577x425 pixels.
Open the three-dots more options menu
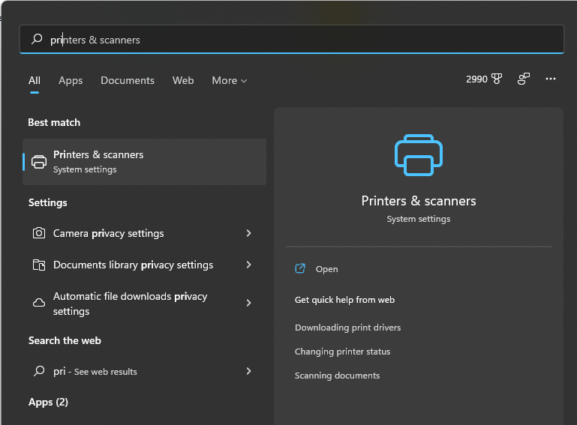click(551, 79)
